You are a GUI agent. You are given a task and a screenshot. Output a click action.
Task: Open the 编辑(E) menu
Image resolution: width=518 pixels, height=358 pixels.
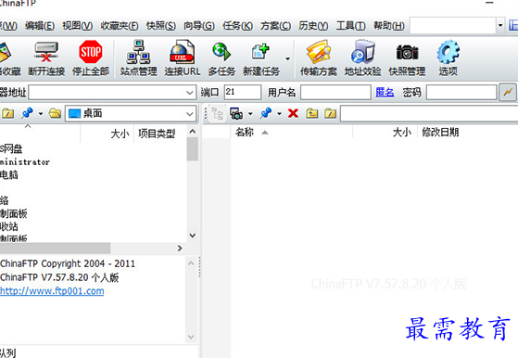point(40,26)
